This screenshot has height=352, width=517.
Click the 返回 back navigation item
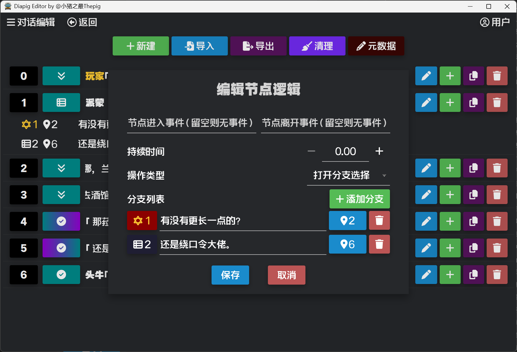pos(82,22)
